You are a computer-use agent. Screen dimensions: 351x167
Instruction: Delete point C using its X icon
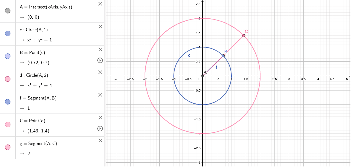point(100,118)
